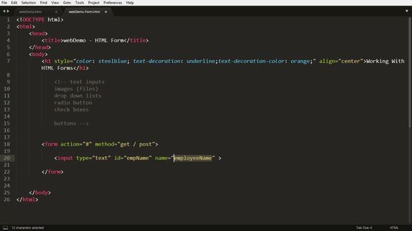Close the webDemo.html tab
Image resolution: width=412 pixels, height=231 pixels.
coord(56,12)
